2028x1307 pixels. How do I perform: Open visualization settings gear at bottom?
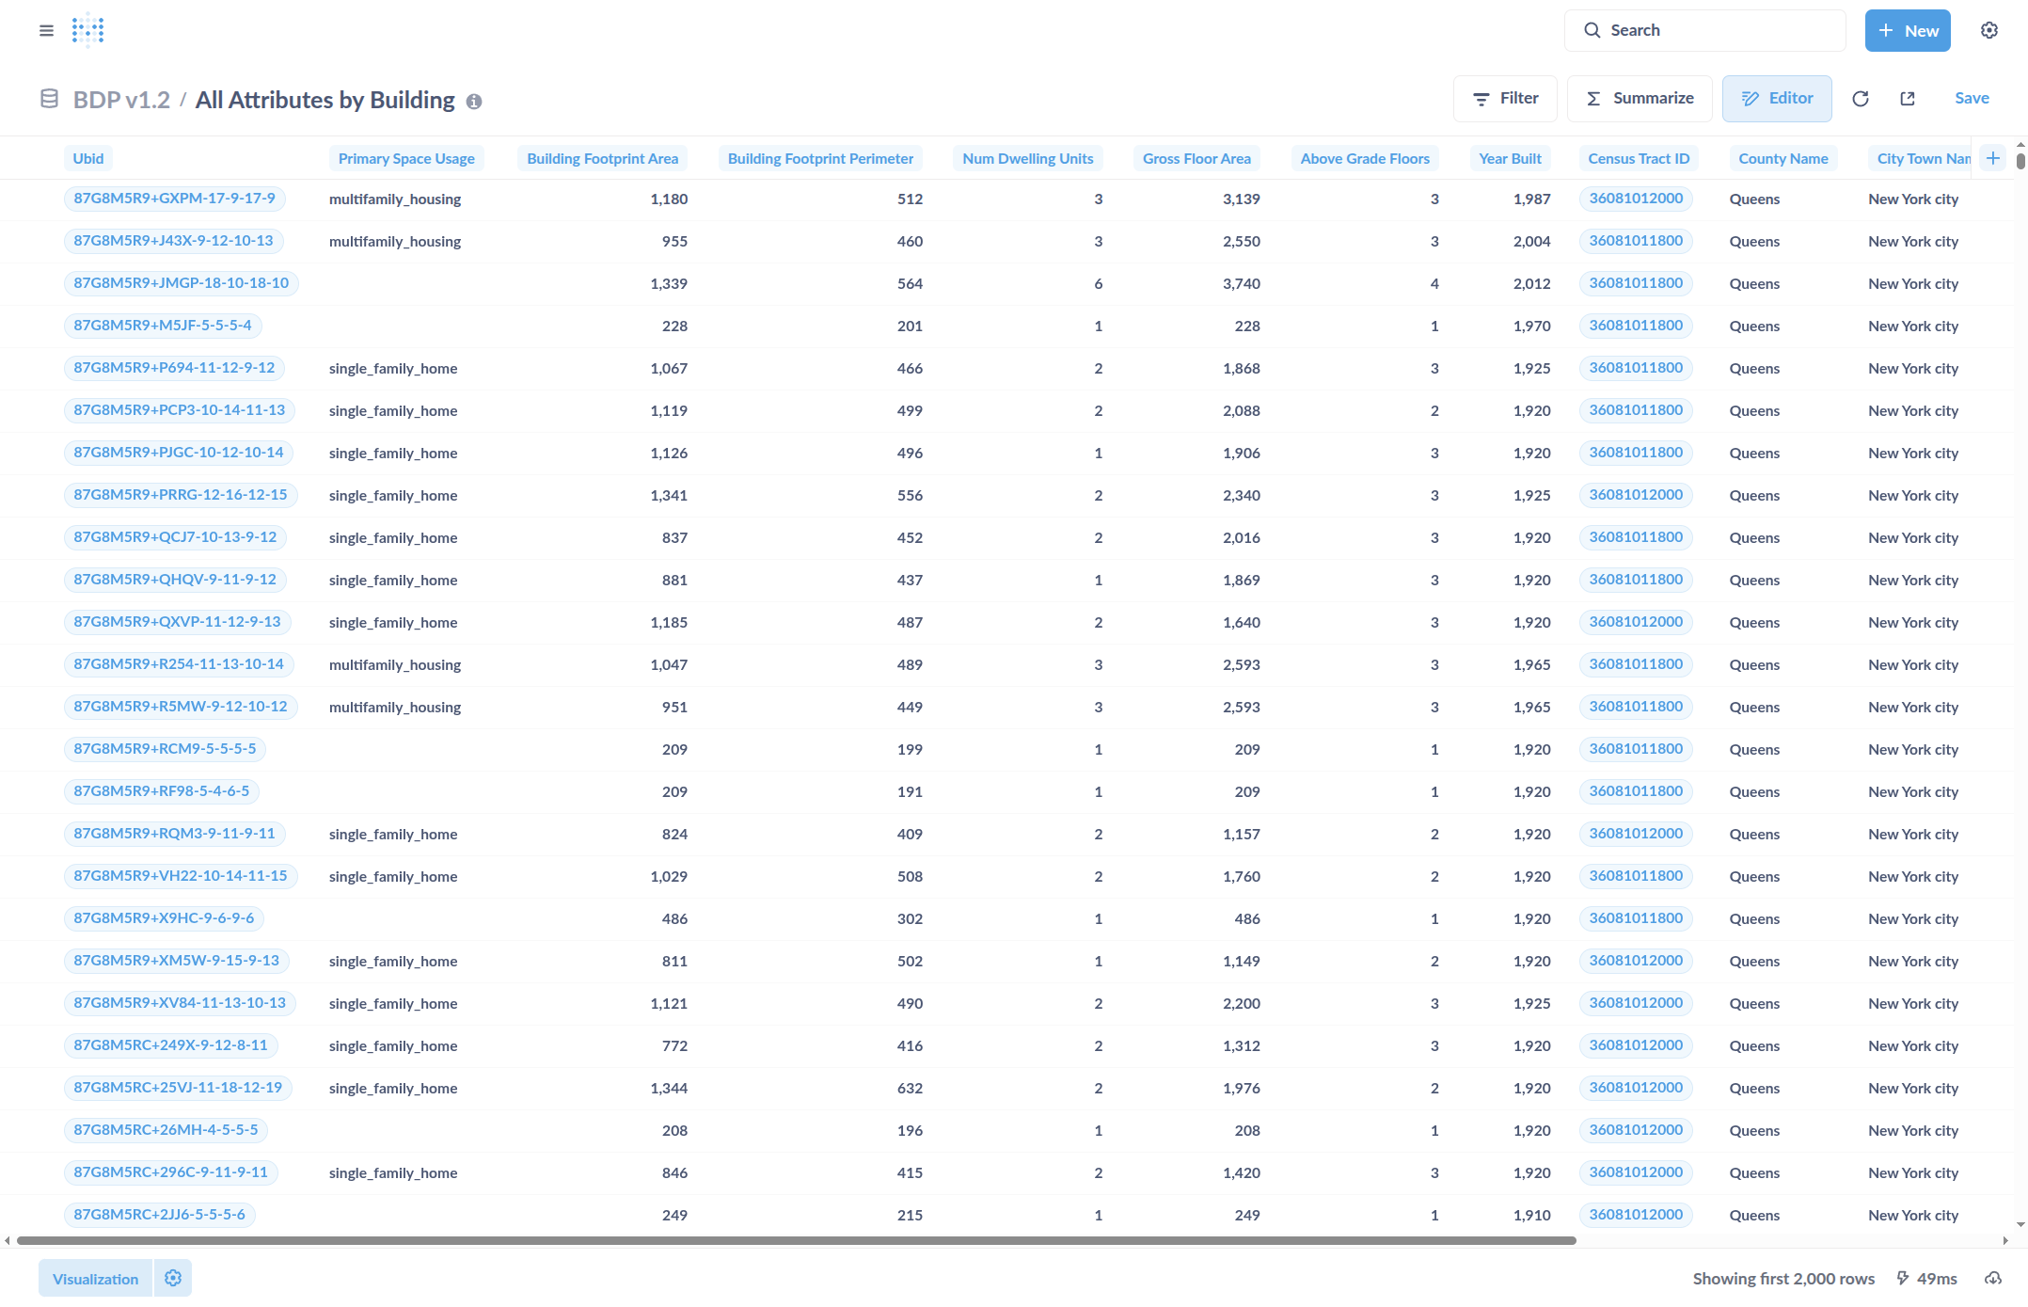pyautogui.click(x=173, y=1278)
